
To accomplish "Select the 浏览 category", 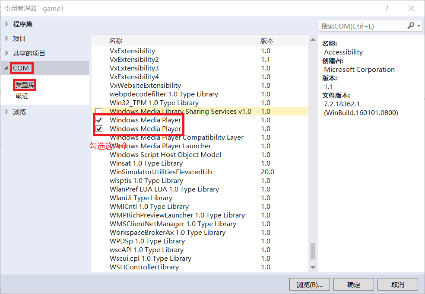I will (x=19, y=112).
